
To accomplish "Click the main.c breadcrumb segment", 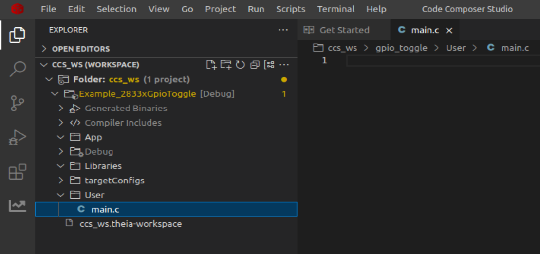I will 515,48.
